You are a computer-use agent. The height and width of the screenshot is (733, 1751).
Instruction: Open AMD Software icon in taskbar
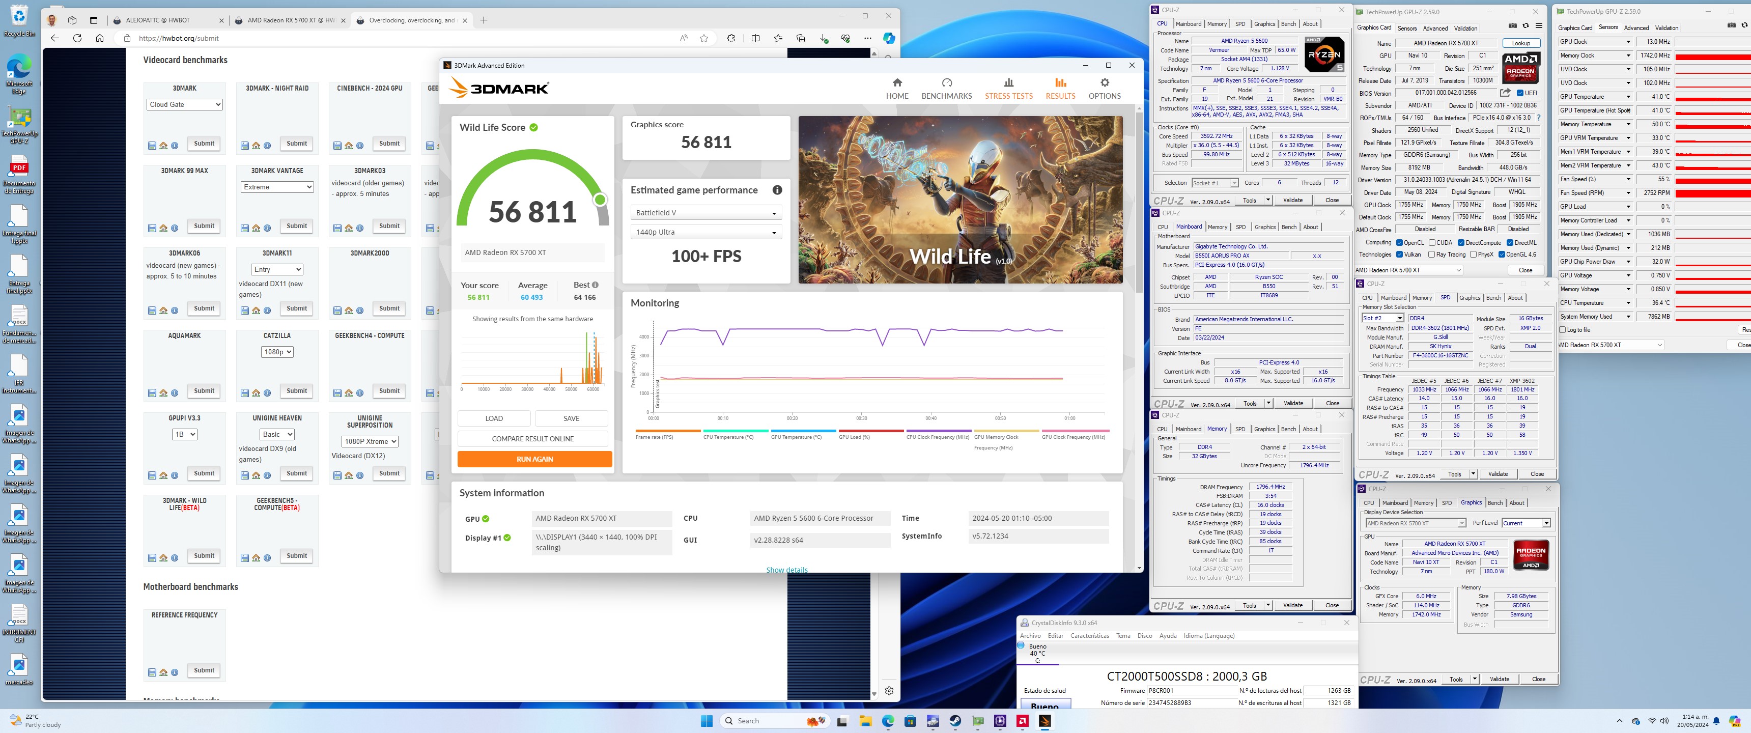click(x=1022, y=721)
